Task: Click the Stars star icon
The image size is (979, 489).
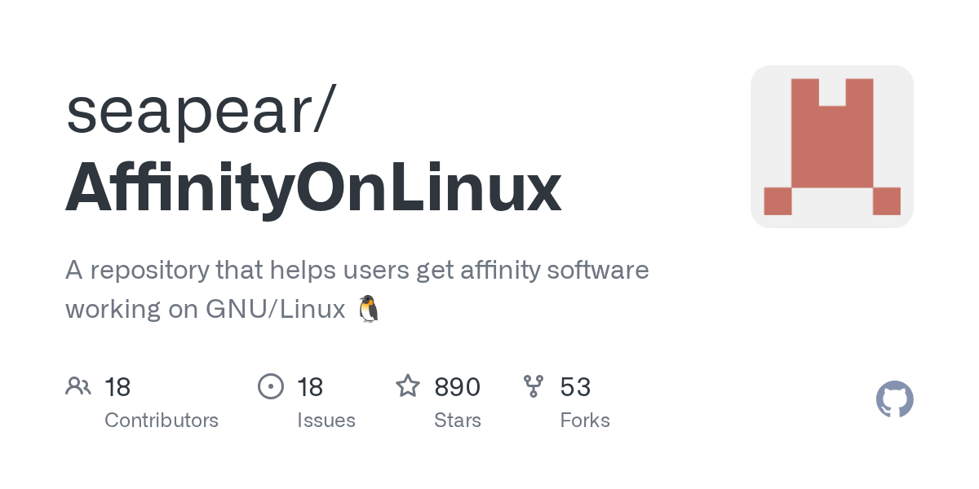Action: click(x=408, y=386)
